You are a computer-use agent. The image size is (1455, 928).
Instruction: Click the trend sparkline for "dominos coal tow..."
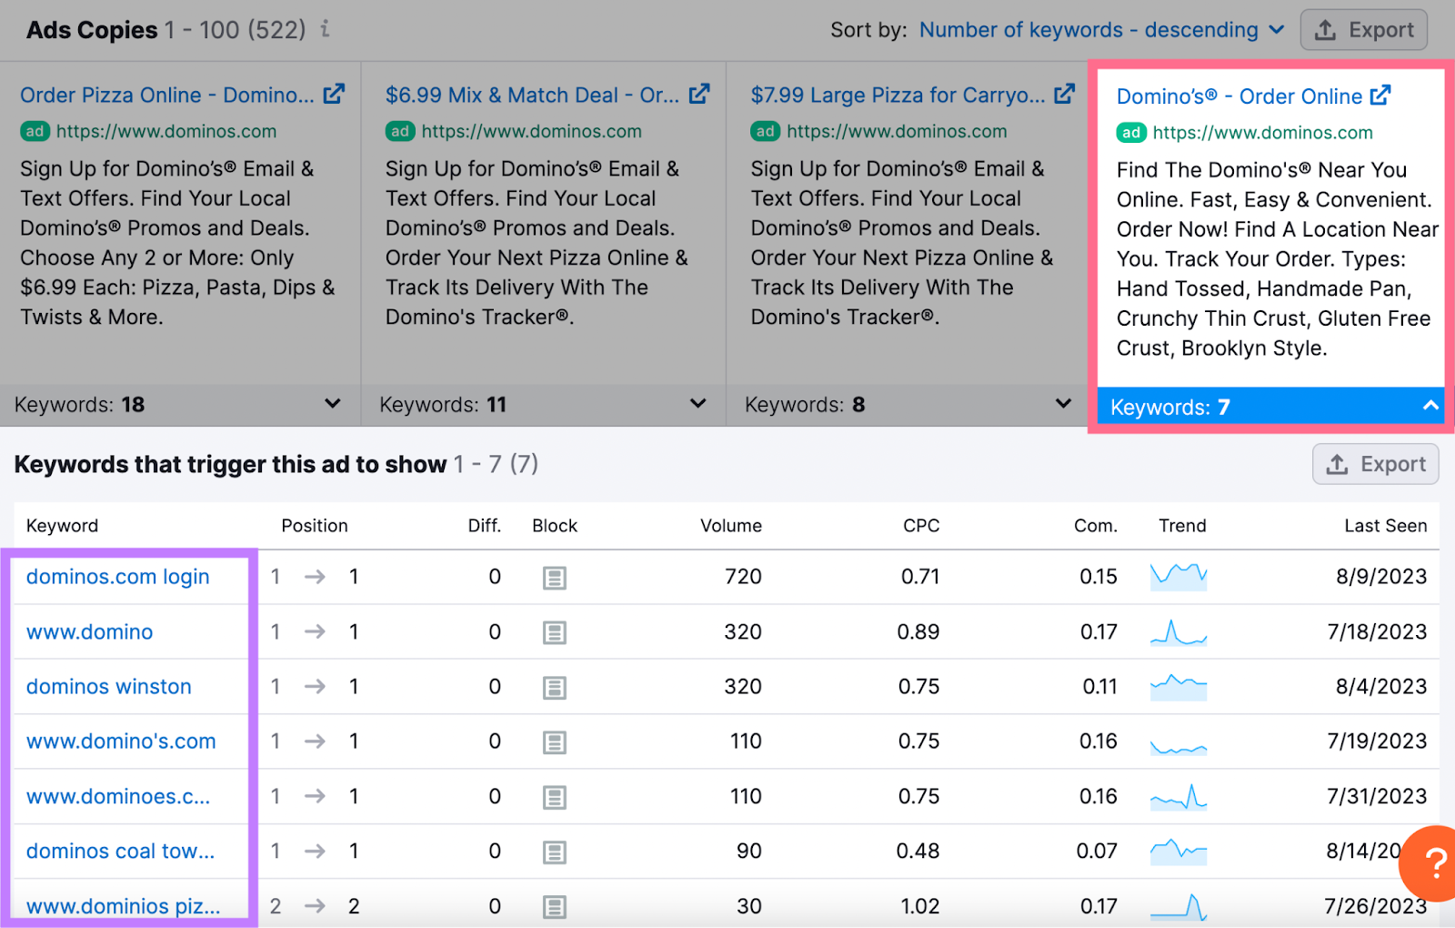(1179, 851)
